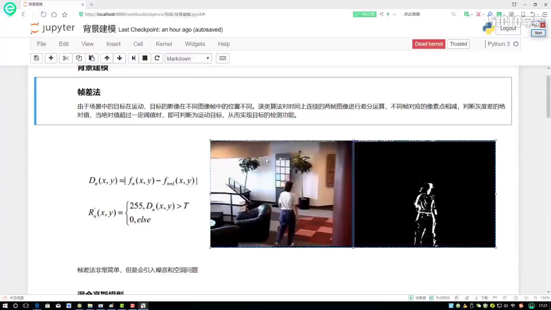Bookmark page with the star icon

tap(65, 14)
